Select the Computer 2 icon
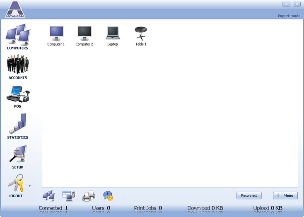 point(84,33)
